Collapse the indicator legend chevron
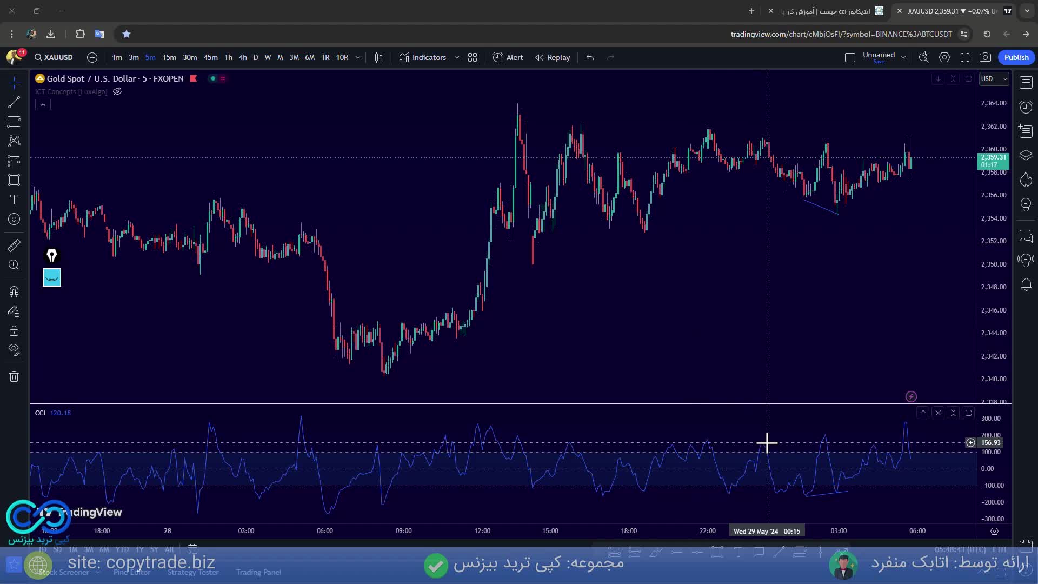Image resolution: width=1038 pixels, height=584 pixels. pos(43,105)
